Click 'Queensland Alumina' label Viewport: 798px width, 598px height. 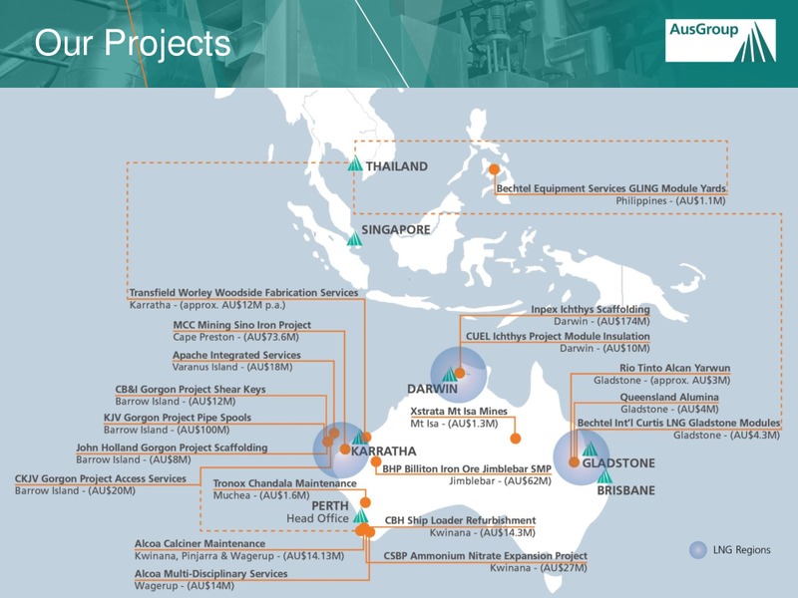click(x=669, y=397)
